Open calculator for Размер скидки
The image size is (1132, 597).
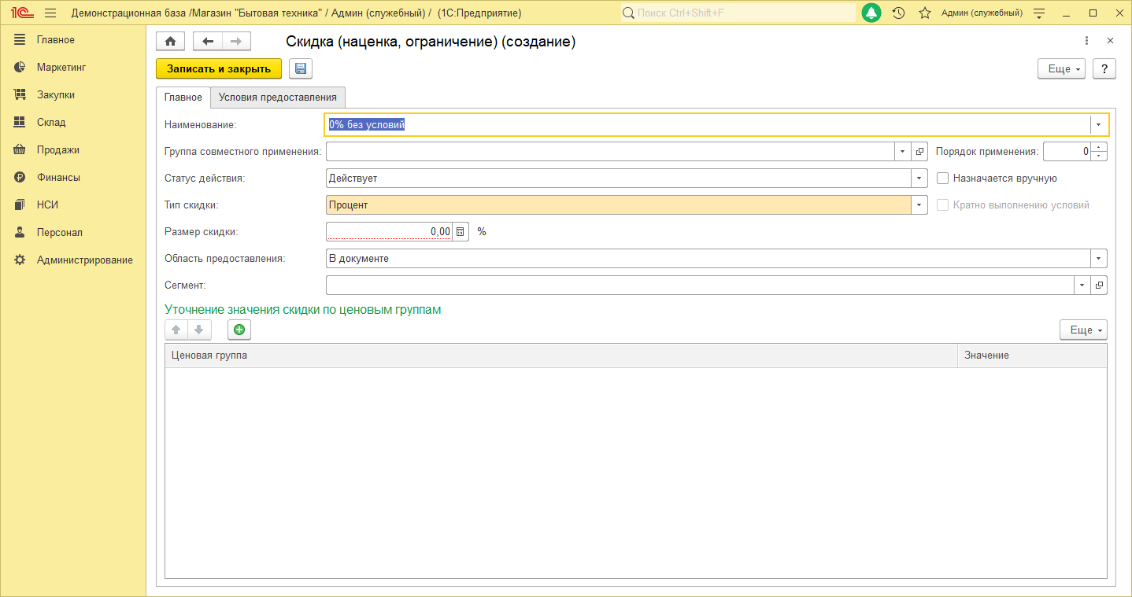click(x=461, y=232)
